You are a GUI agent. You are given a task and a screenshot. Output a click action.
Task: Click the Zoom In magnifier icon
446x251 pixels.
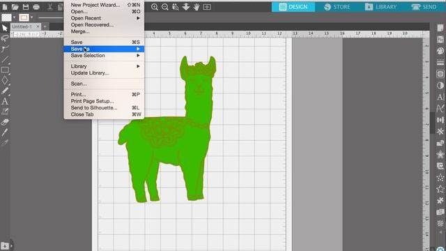[155, 7]
